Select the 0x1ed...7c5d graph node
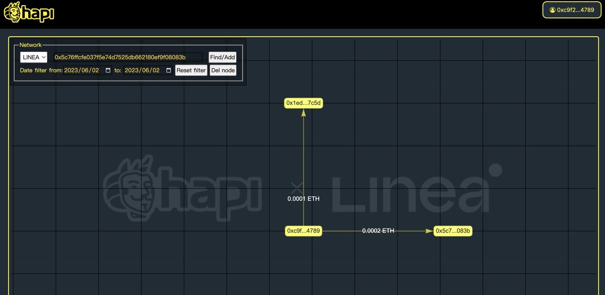 (x=304, y=103)
